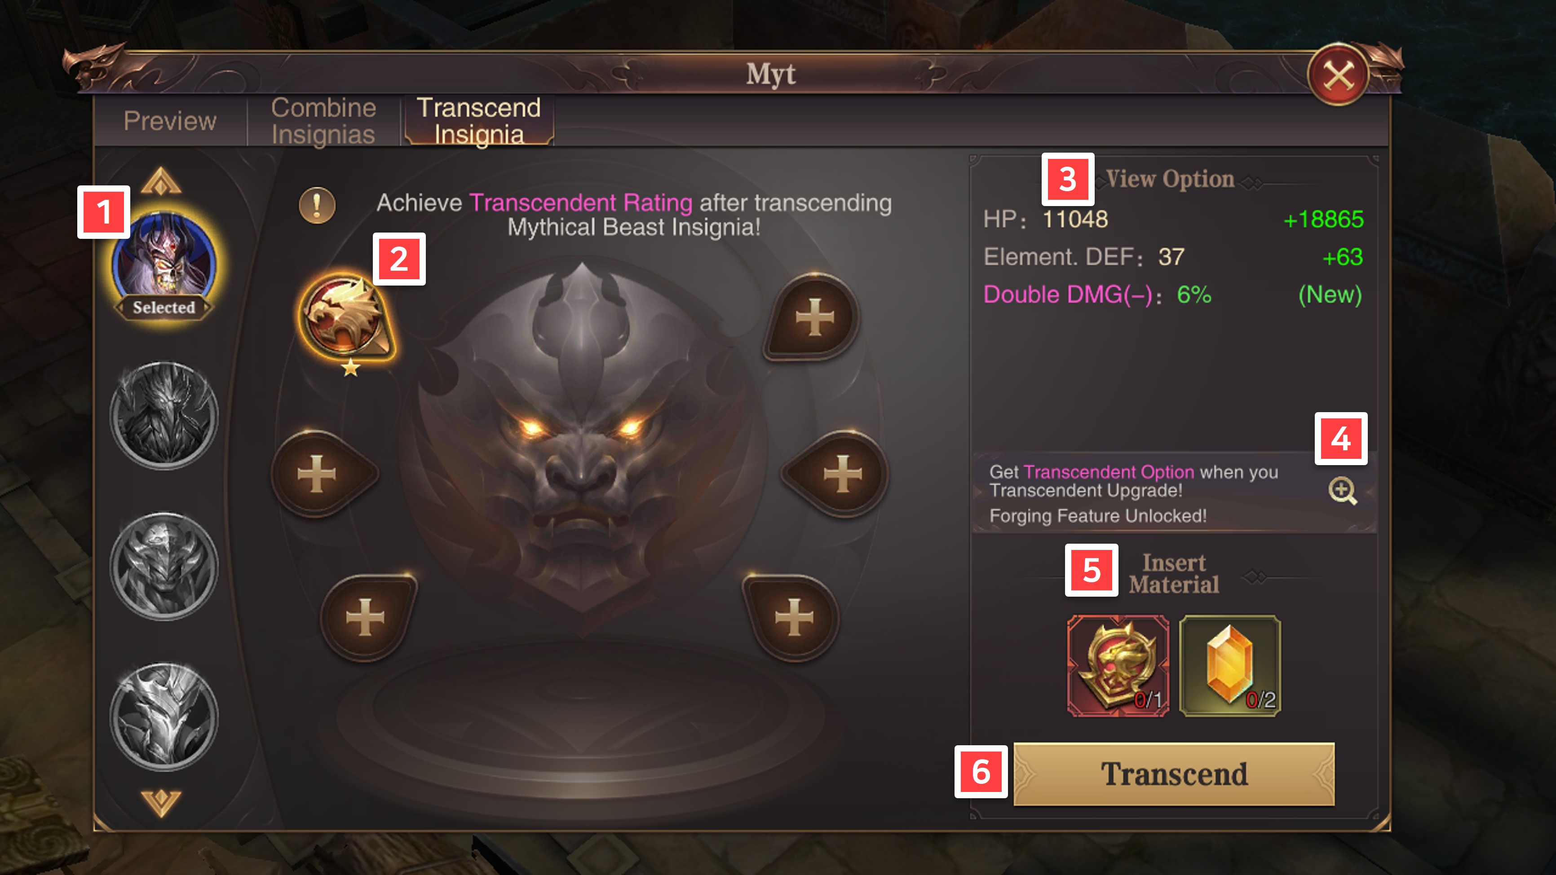Add insignia to upper-right empty plus slot
Screen dimensions: 1556x875
point(813,317)
